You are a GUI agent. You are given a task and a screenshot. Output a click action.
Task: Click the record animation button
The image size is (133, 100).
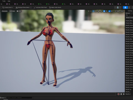tap(118, 94)
